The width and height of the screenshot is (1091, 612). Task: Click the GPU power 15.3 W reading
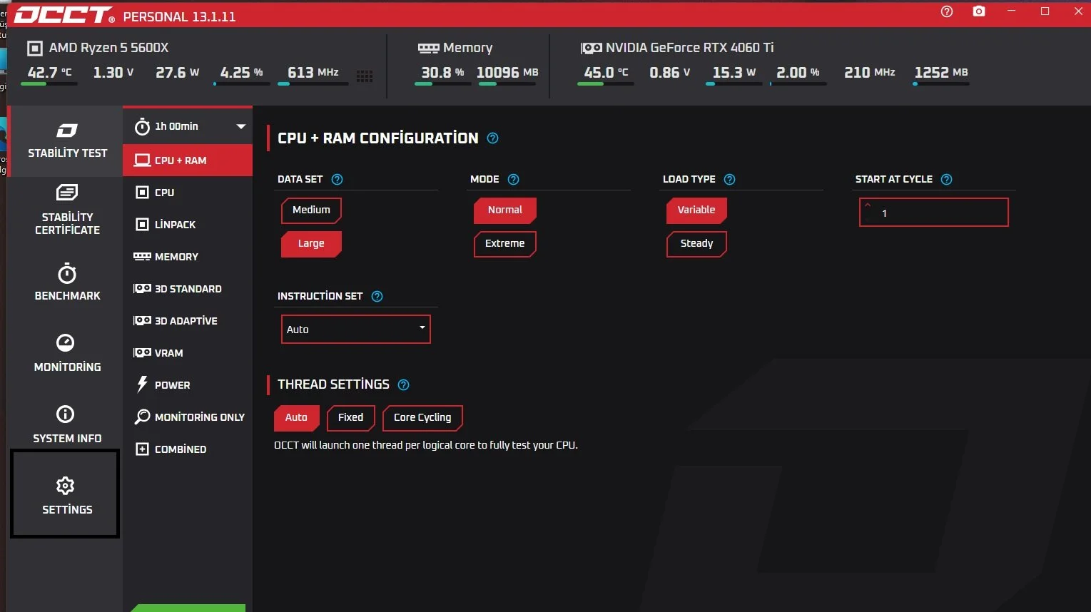[x=734, y=73]
